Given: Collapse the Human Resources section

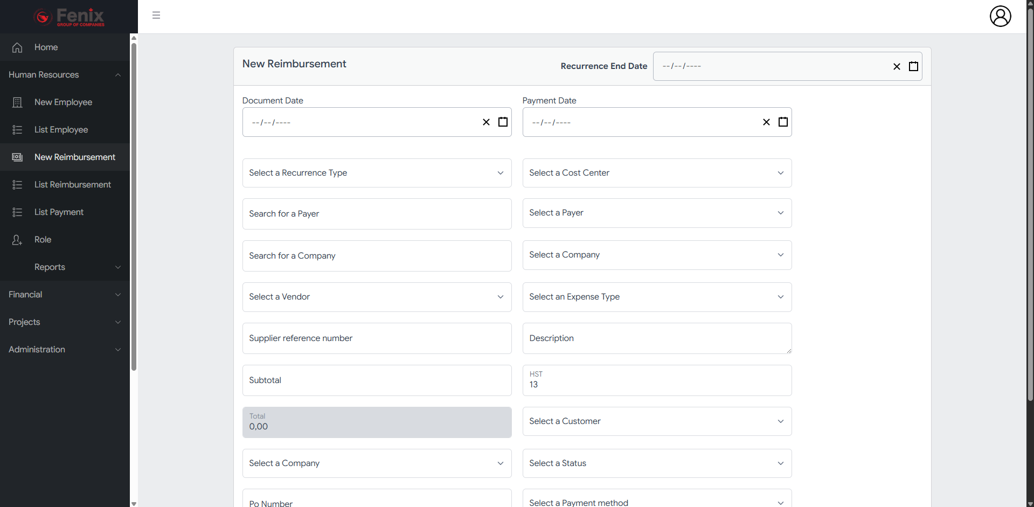Looking at the screenshot, I should coord(65,75).
